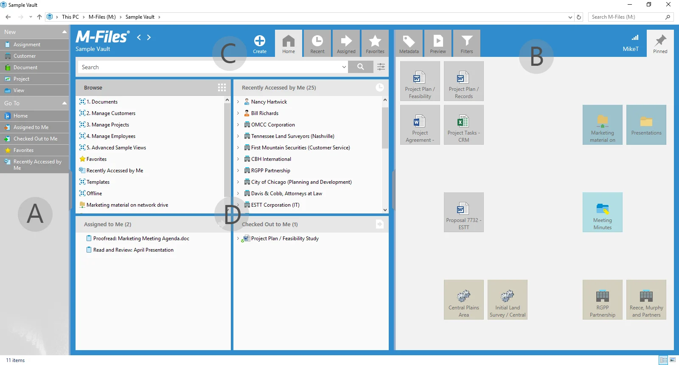
Task: Open the Home tab
Action: coord(289,43)
